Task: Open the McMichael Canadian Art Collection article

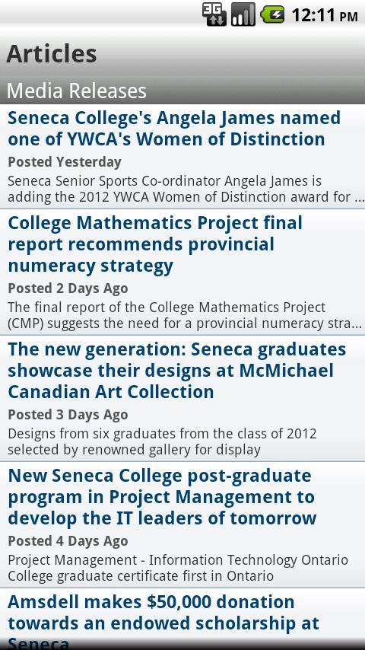Action: tap(182, 398)
